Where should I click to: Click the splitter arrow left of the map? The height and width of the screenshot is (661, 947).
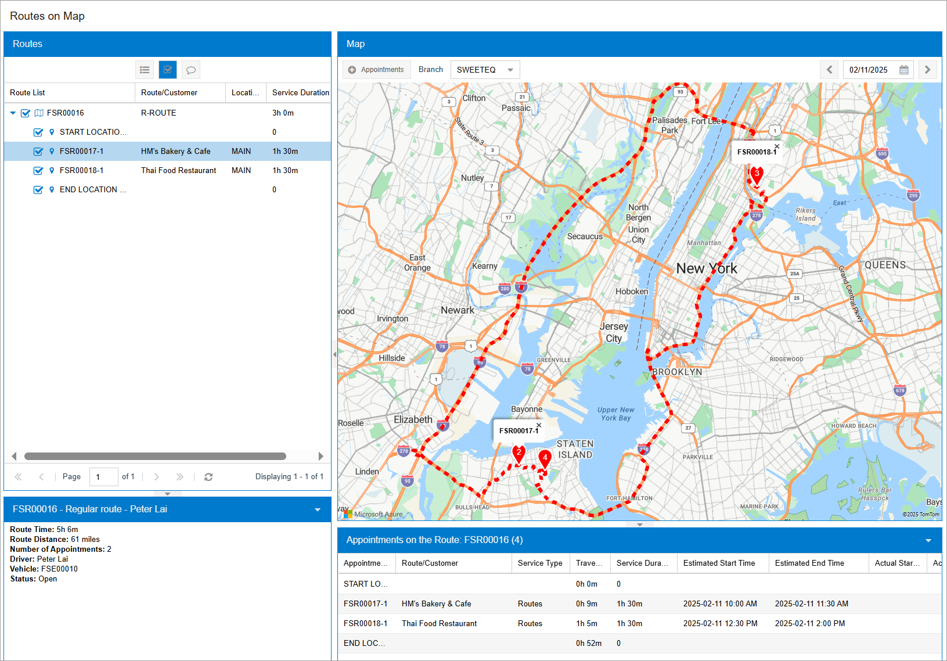click(x=334, y=354)
